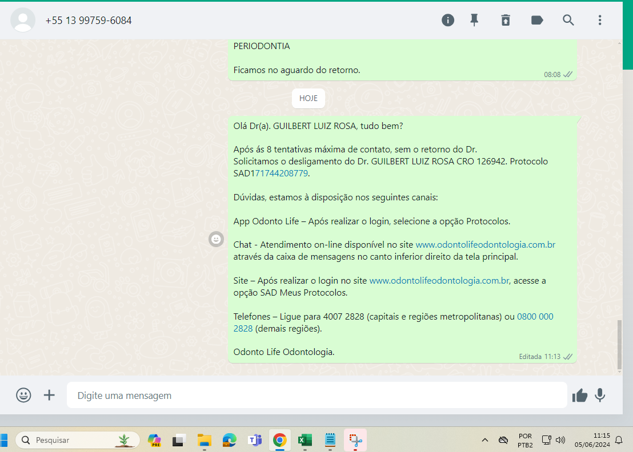Click the scrollbar down arrow
This screenshot has width=633, height=452.
coord(620,372)
